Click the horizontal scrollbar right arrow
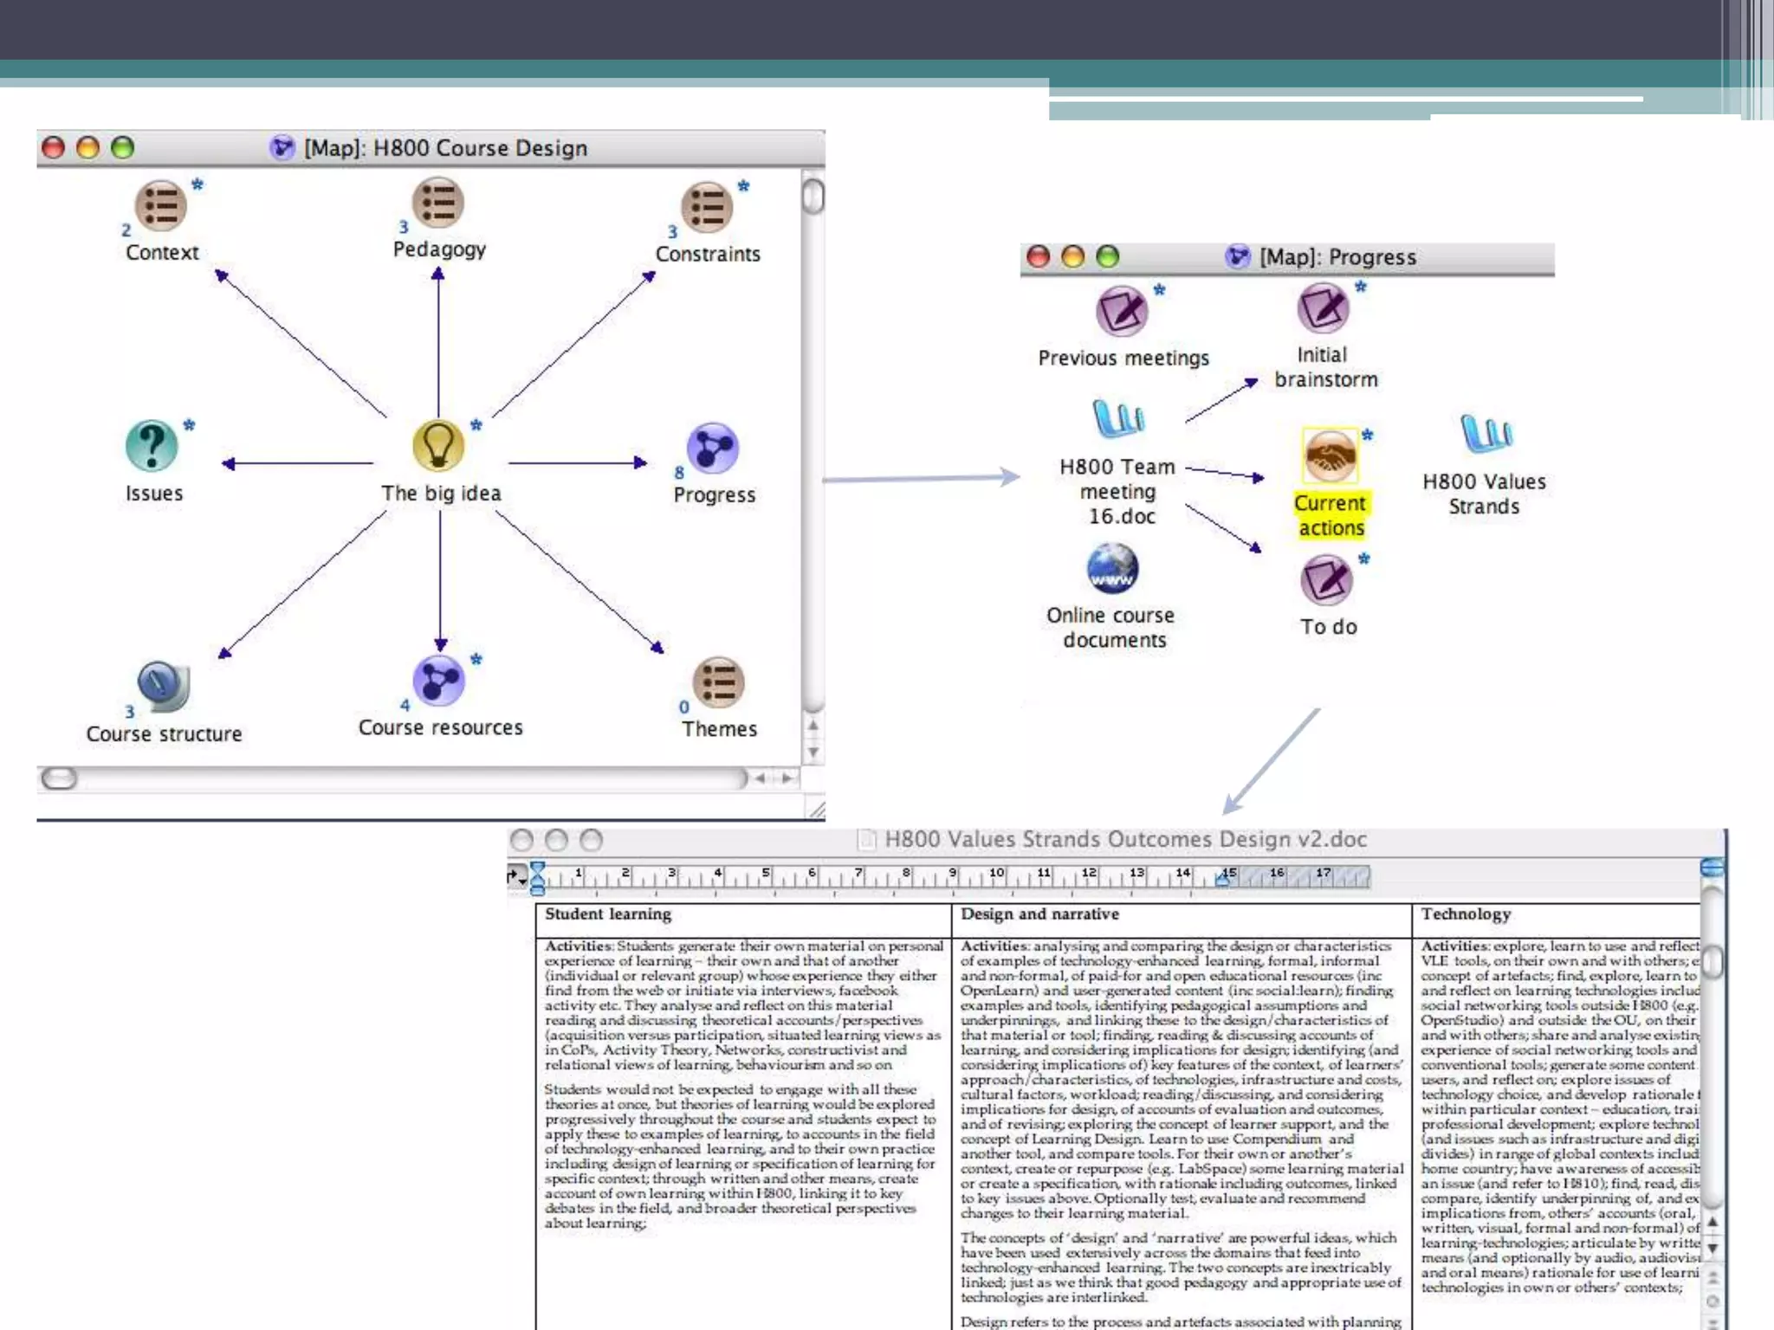Screen dimensions: 1774x1330 coord(787,778)
